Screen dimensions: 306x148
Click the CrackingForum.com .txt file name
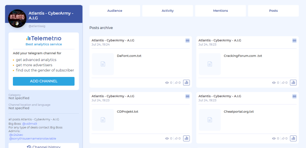(243, 56)
